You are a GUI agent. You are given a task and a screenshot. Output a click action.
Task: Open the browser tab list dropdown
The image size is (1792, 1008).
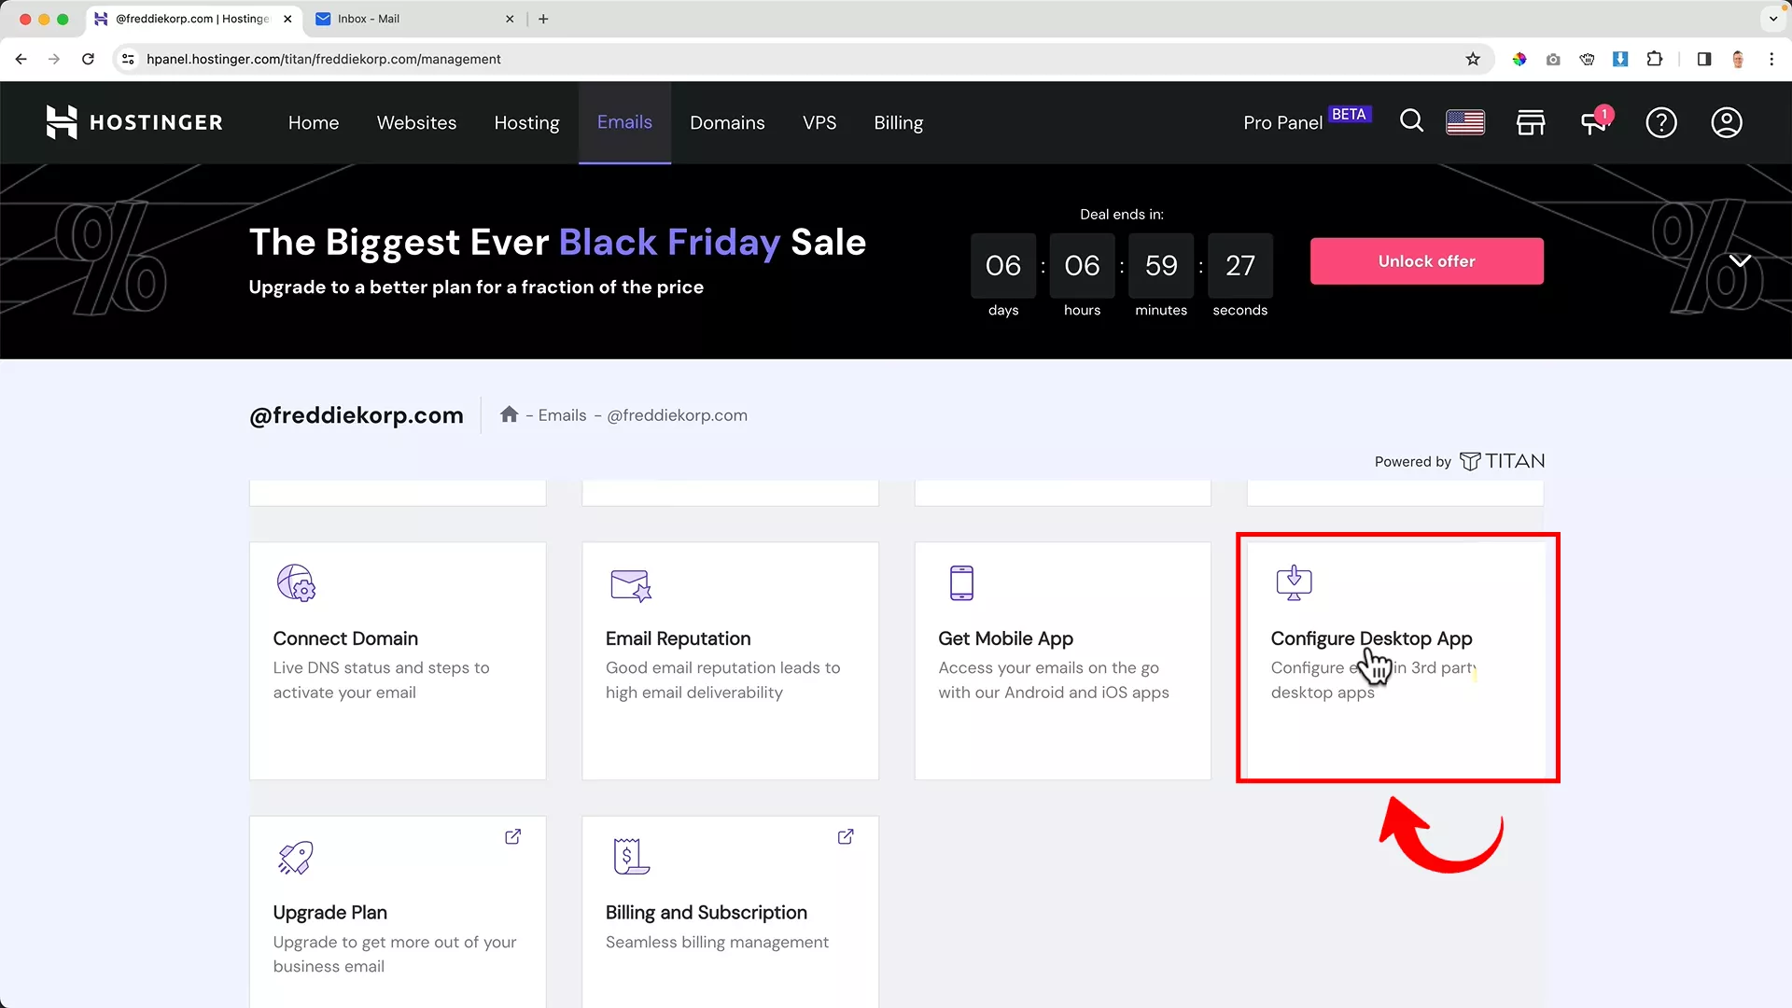click(x=1773, y=19)
